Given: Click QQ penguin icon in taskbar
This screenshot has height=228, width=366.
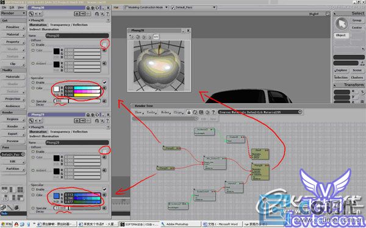Looking at the screenshot, I should [x=16, y=224].
